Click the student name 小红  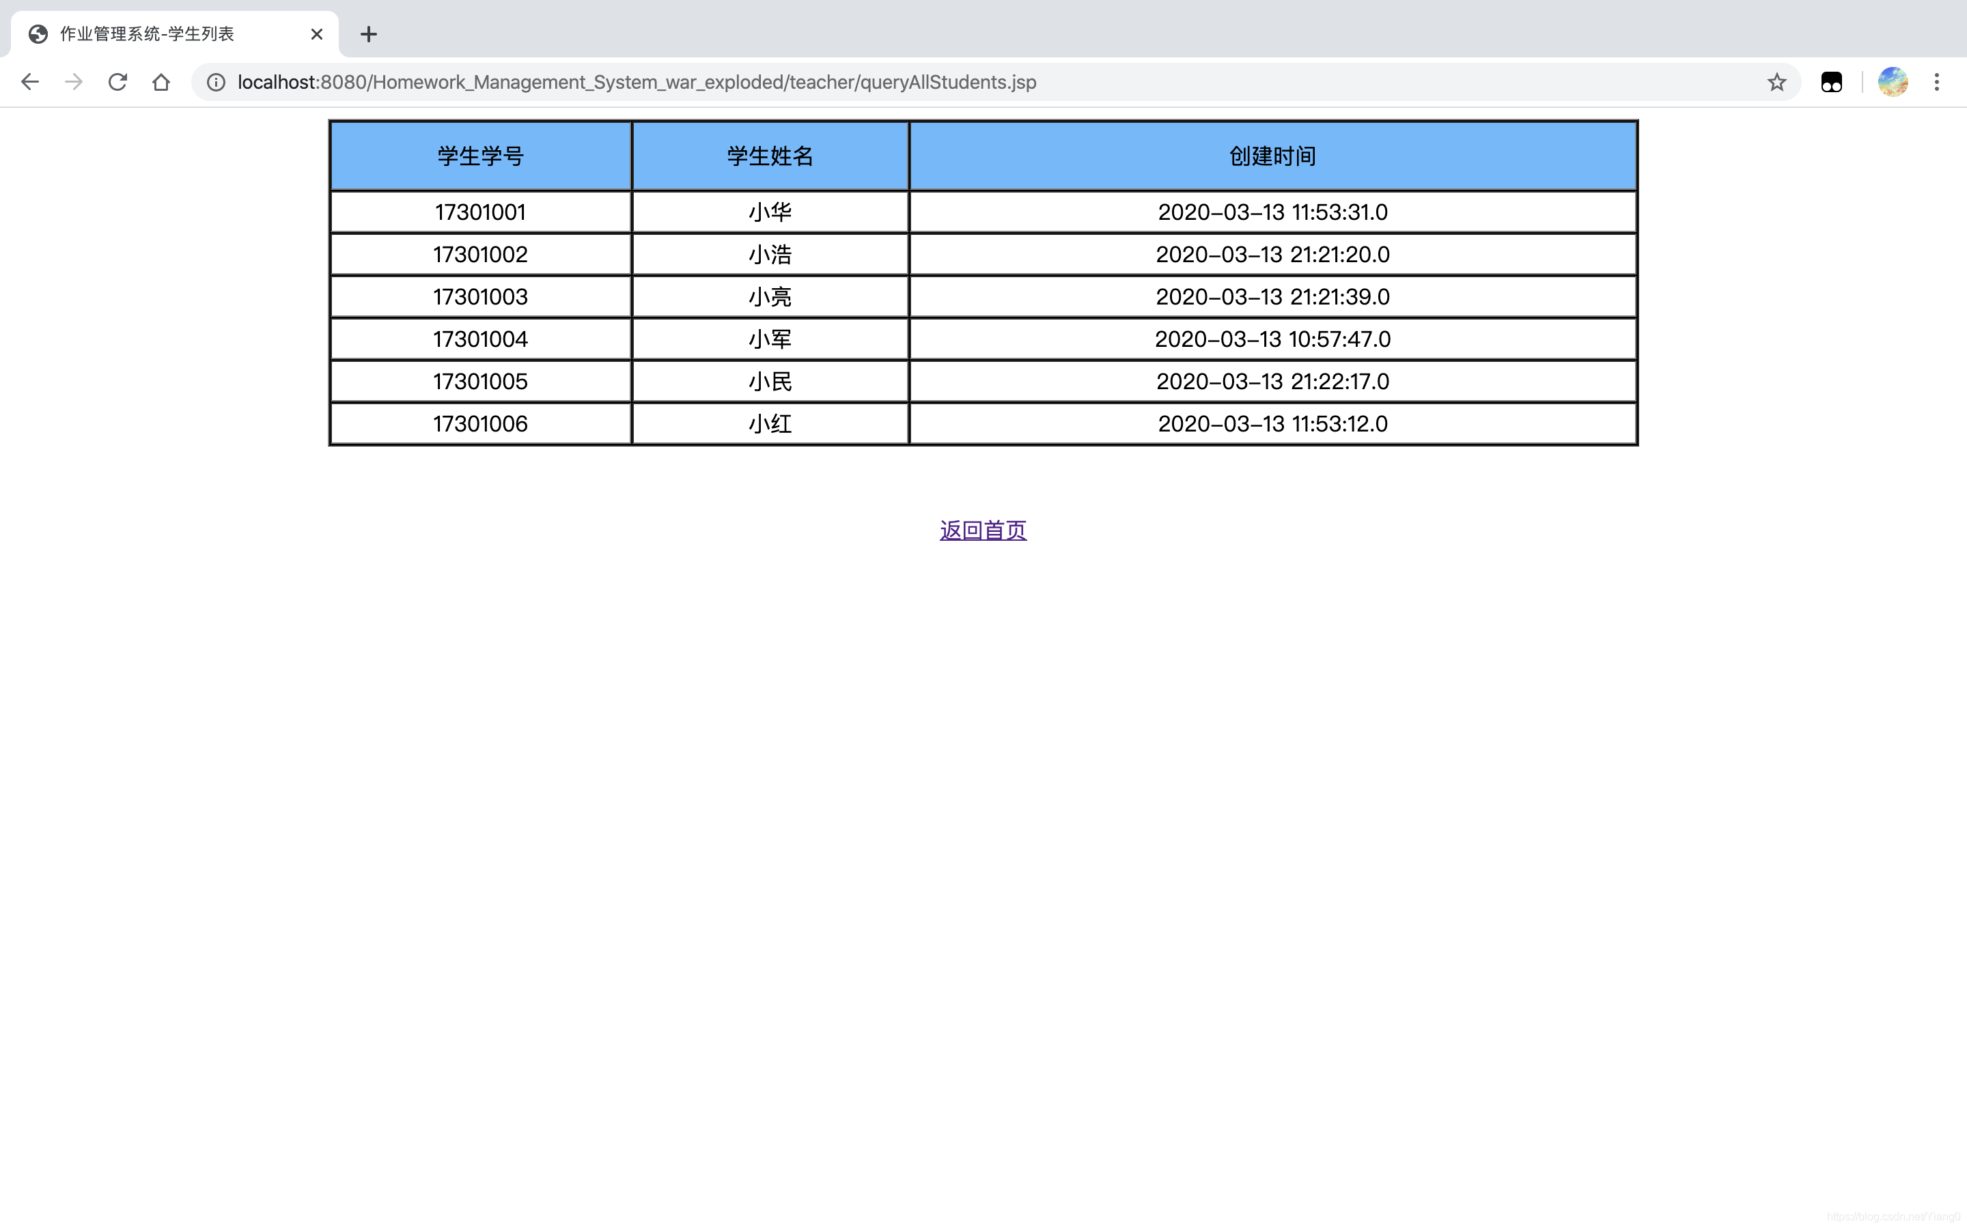click(770, 423)
